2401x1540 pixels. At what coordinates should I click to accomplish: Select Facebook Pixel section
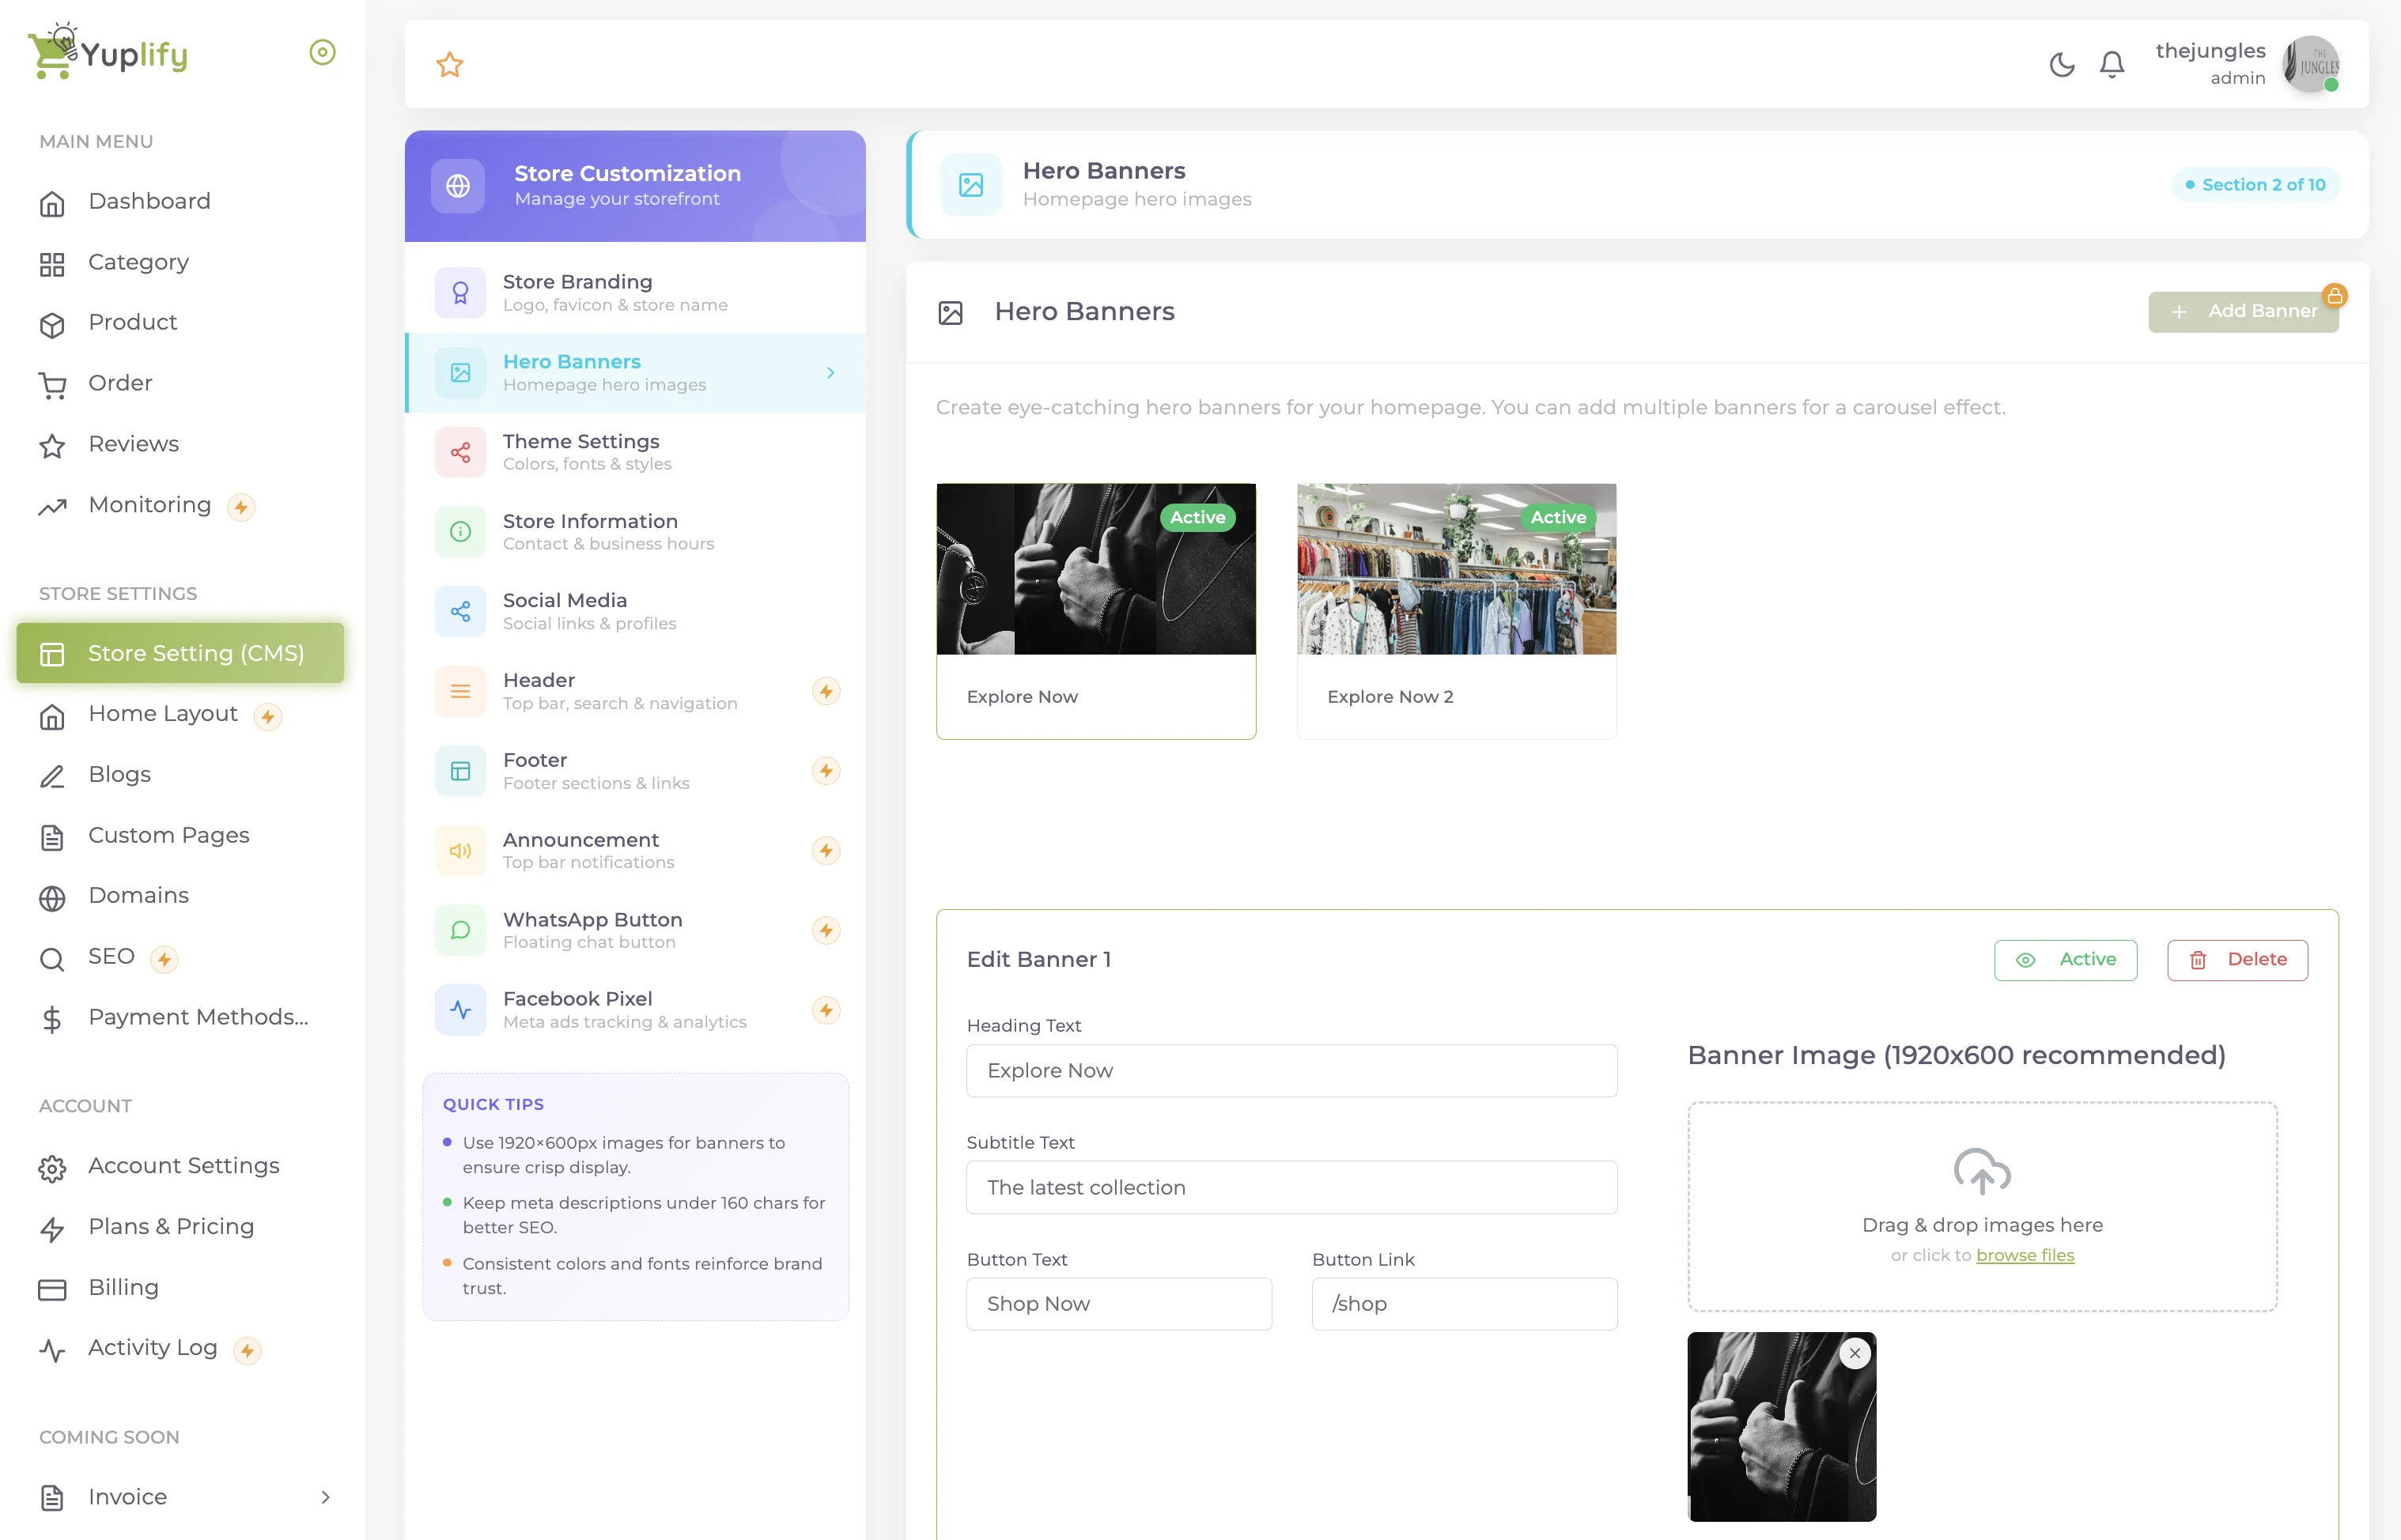pos(635,1010)
